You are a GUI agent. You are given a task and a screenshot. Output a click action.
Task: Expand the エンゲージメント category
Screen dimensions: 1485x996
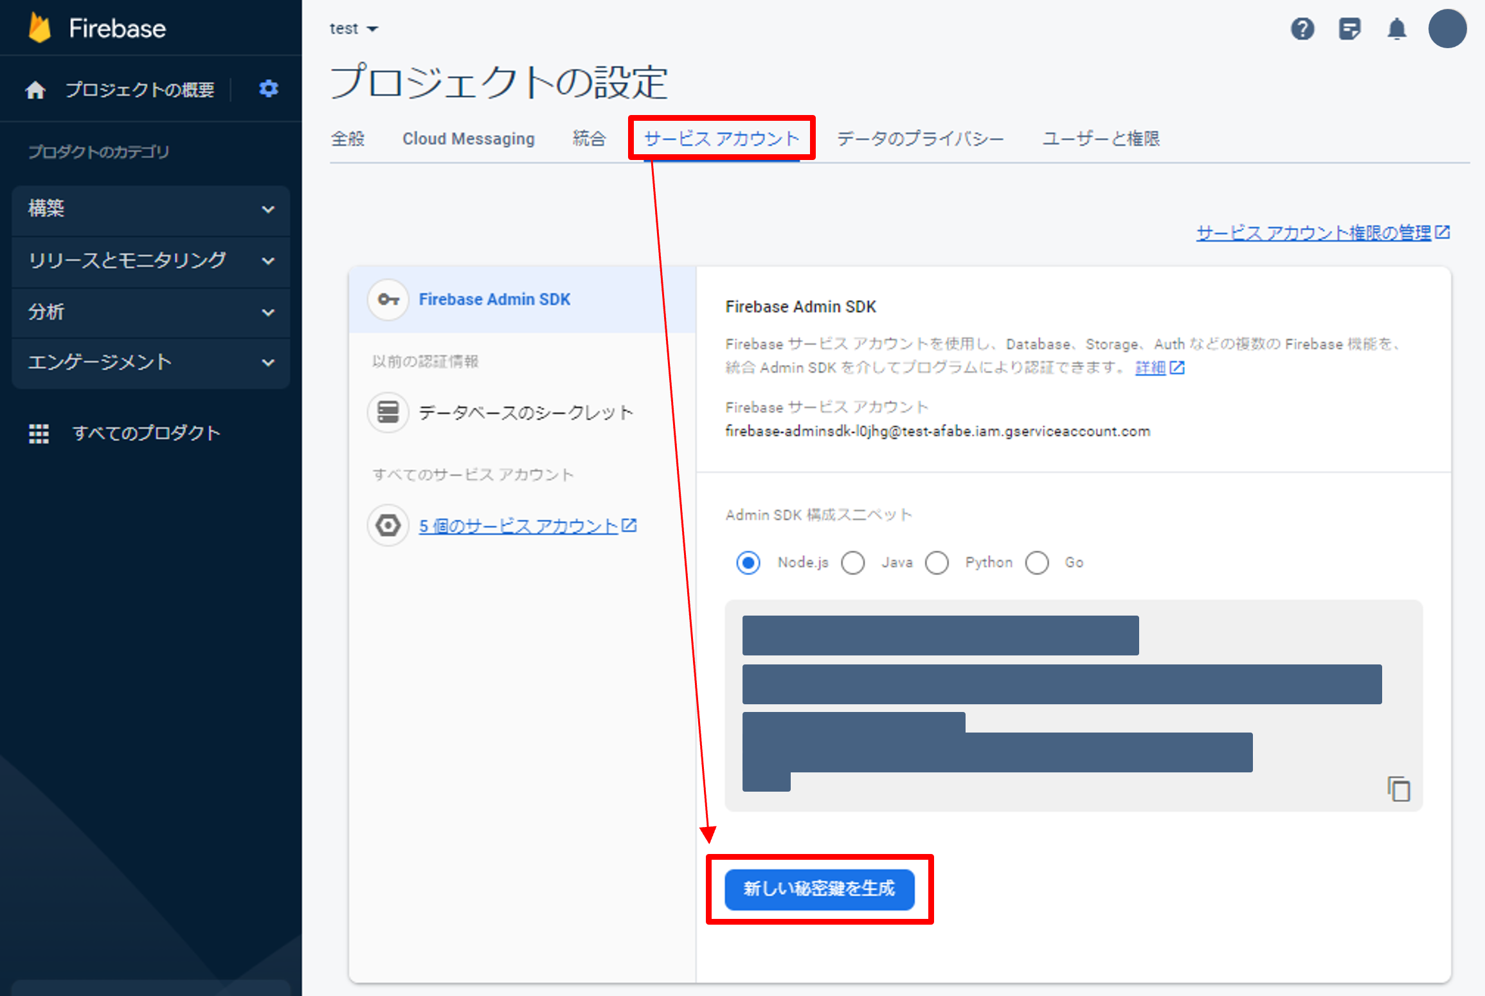151,362
